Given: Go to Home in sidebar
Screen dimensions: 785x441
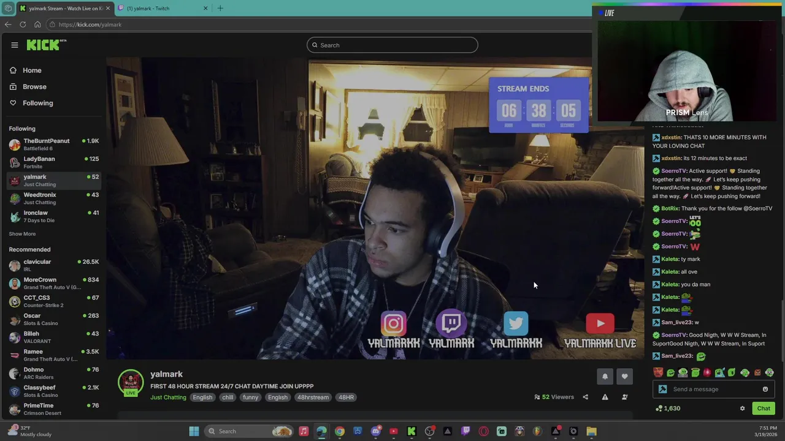Looking at the screenshot, I should [32, 70].
